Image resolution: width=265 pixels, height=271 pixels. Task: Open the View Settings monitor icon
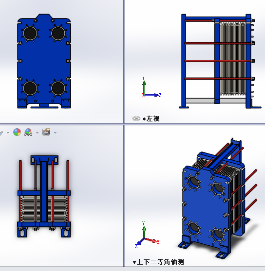coord(46,132)
